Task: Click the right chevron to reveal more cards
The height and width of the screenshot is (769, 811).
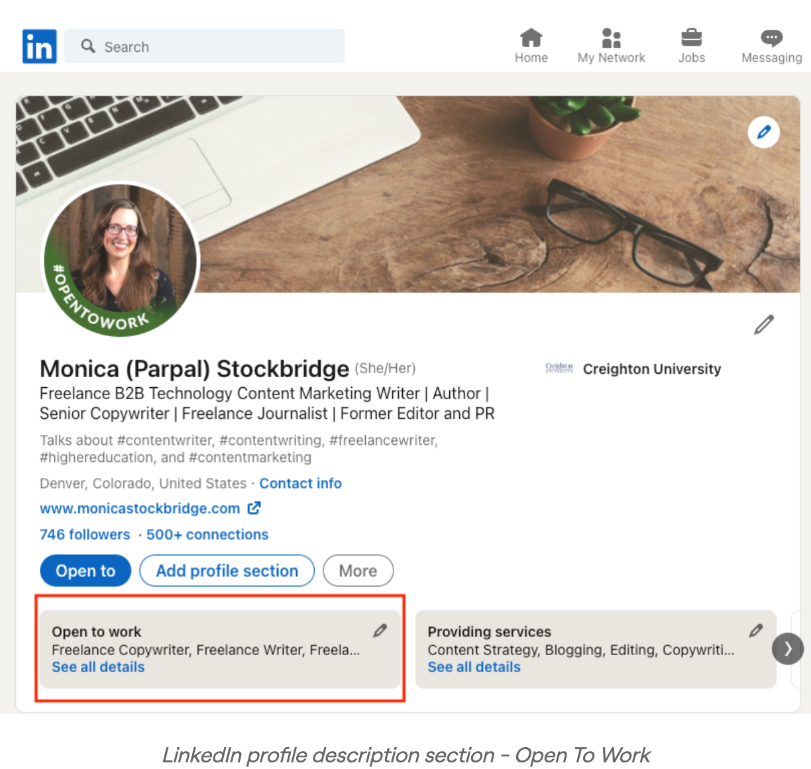Action: click(x=788, y=648)
